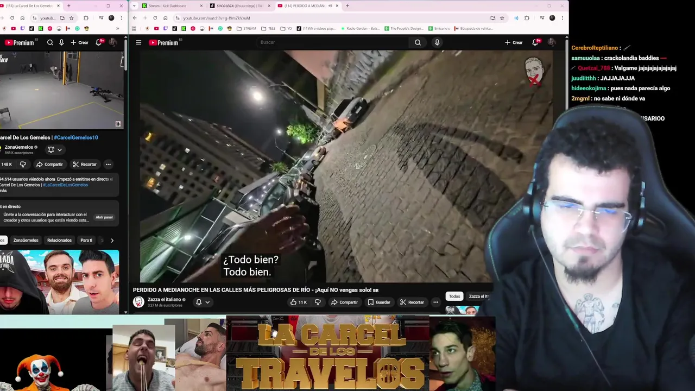695x391 pixels.
Task: Click YouTube Premium logo in left window
Action: point(20,42)
